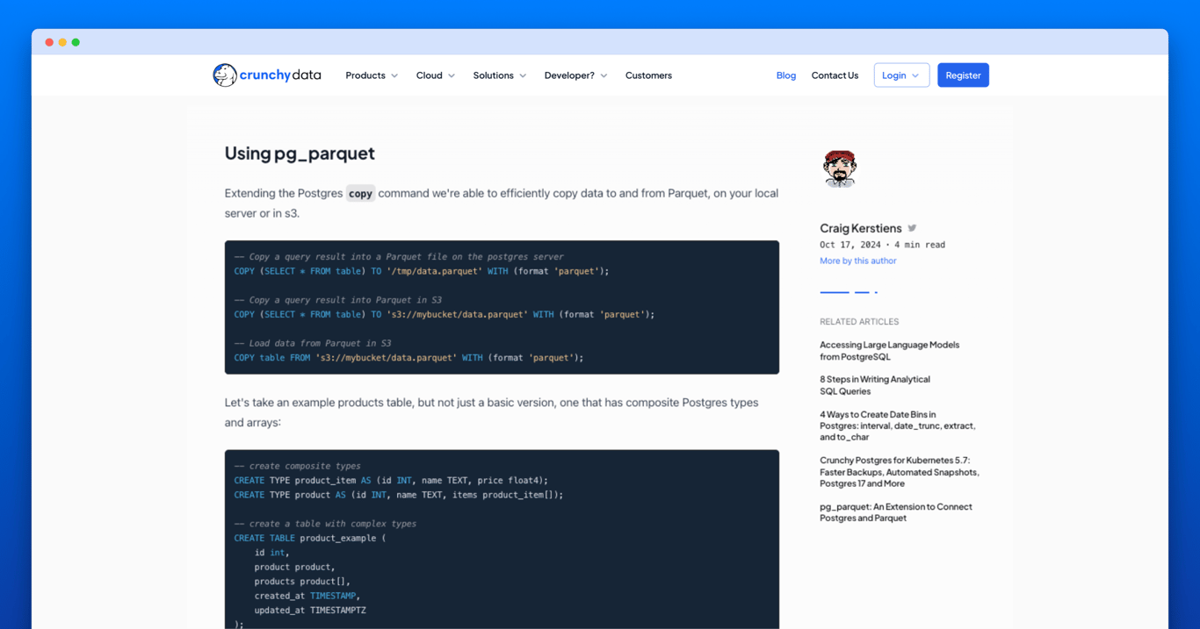
Task: Open the article about Large Language Models
Action: tap(889, 350)
